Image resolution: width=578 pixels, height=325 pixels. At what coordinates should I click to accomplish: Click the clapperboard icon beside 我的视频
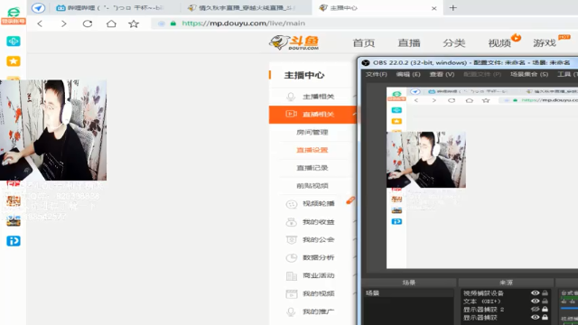[x=291, y=293]
